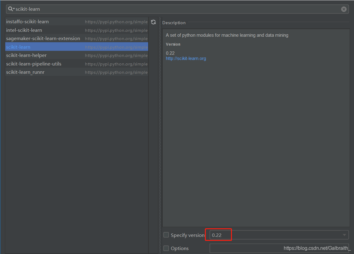Screen dimensions: 354x254
Task: Open the http://scikit-learn.org link
Action: [186, 58]
